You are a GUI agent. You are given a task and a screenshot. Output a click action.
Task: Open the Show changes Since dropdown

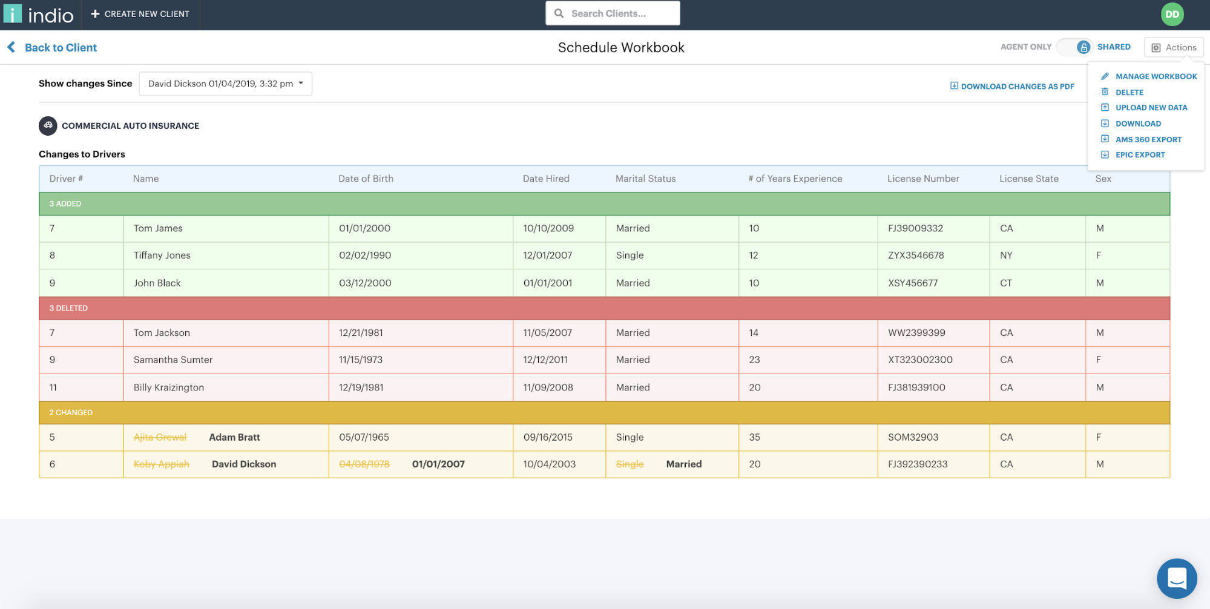point(225,84)
